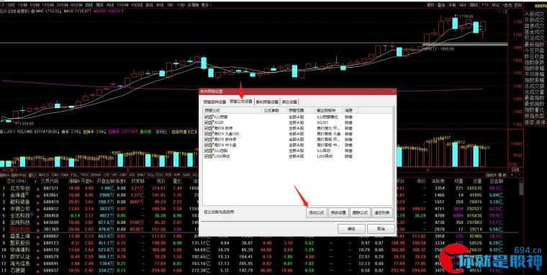Click the formula icon beside 竞价5 大盘100
The height and width of the screenshot is (275, 547).
(211, 134)
